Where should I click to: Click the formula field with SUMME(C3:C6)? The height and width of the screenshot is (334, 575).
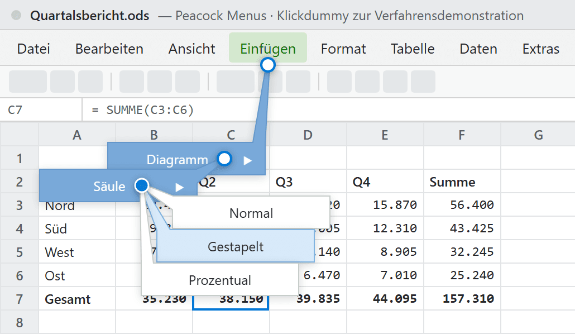(x=329, y=109)
